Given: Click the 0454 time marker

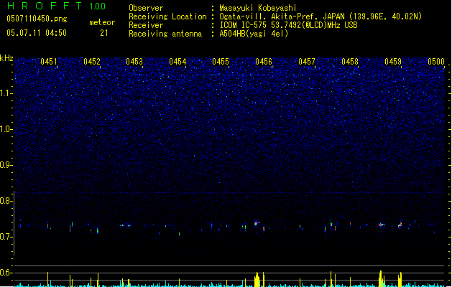Looking at the screenshot, I should point(177,62).
